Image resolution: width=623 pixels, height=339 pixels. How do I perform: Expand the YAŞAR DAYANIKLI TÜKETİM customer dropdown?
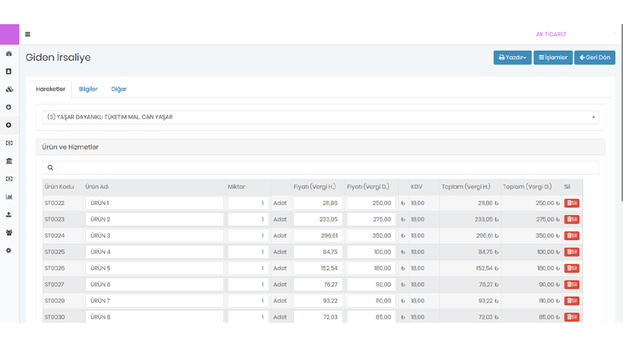pos(321,117)
